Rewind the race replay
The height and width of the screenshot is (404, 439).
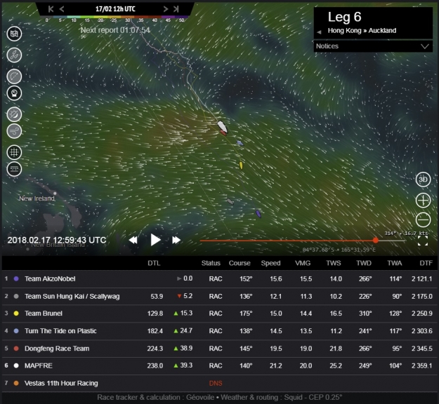click(x=133, y=240)
